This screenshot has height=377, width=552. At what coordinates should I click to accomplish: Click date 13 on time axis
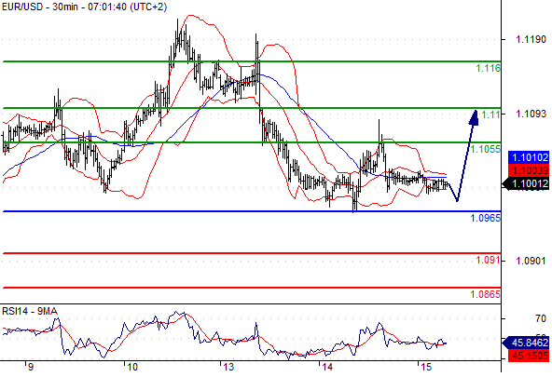click(228, 367)
